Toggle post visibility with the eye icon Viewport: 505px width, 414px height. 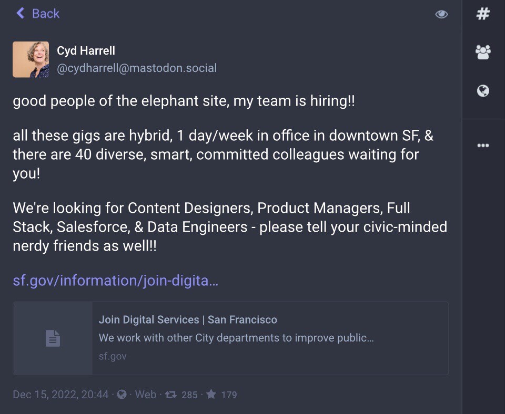(x=441, y=14)
